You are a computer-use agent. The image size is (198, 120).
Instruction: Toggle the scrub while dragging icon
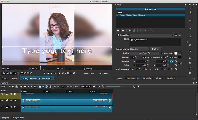click(x=43, y=86)
